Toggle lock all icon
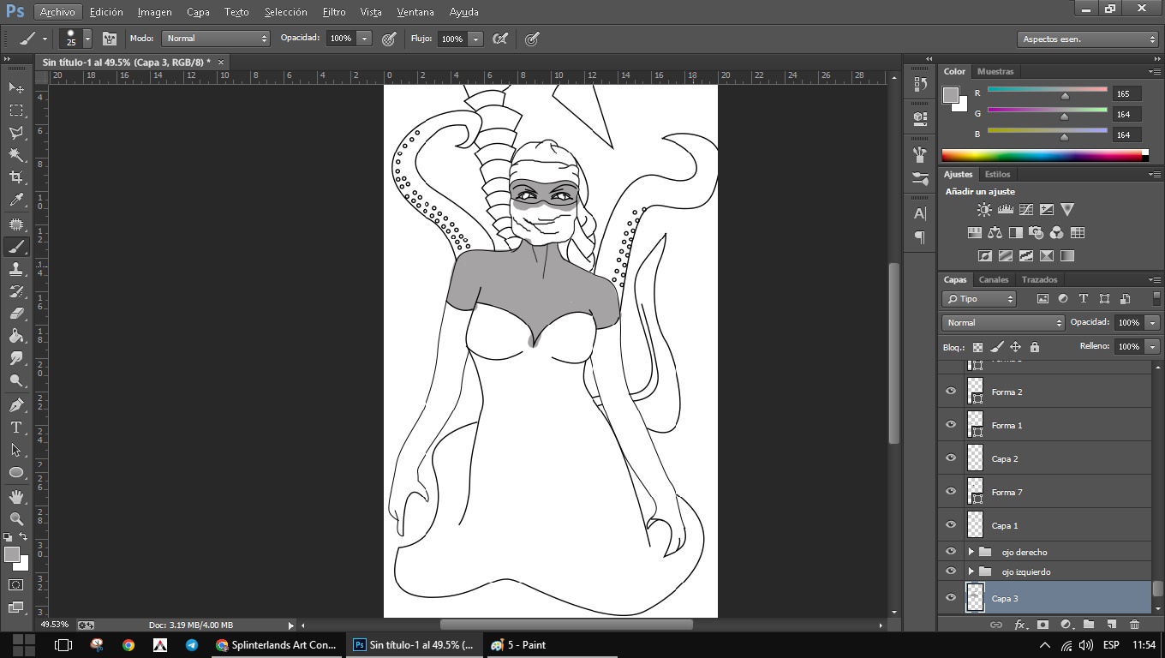 1035,347
